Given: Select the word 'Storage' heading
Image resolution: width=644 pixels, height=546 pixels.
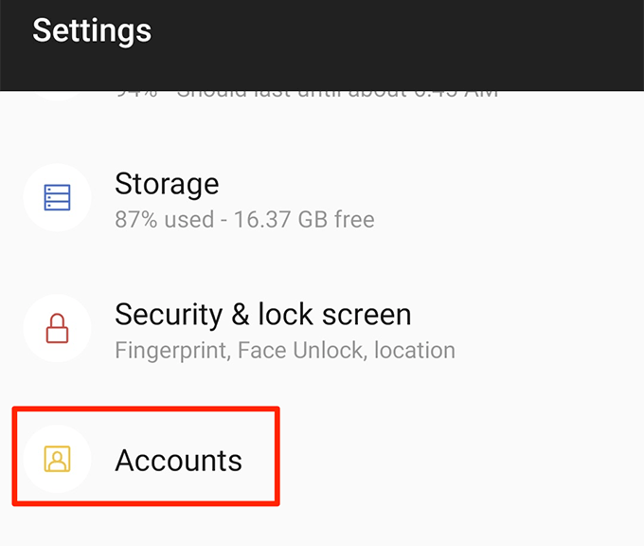Looking at the screenshot, I should pos(167,184).
